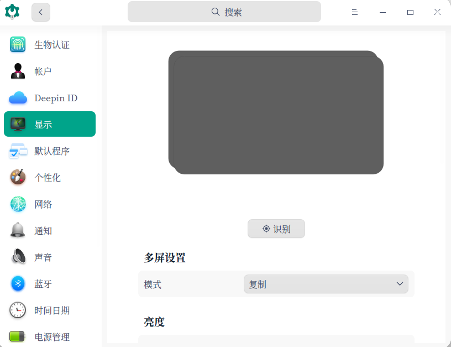Select the Sound (声音) speaker icon
451x347 pixels.
pos(18,257)
